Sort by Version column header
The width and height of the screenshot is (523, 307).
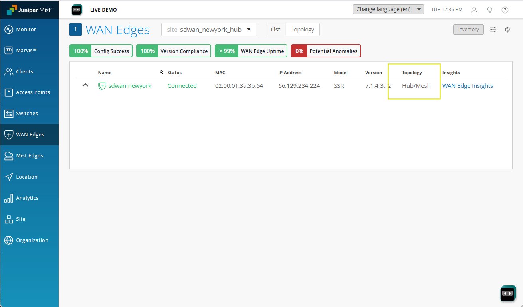(374, 73)
